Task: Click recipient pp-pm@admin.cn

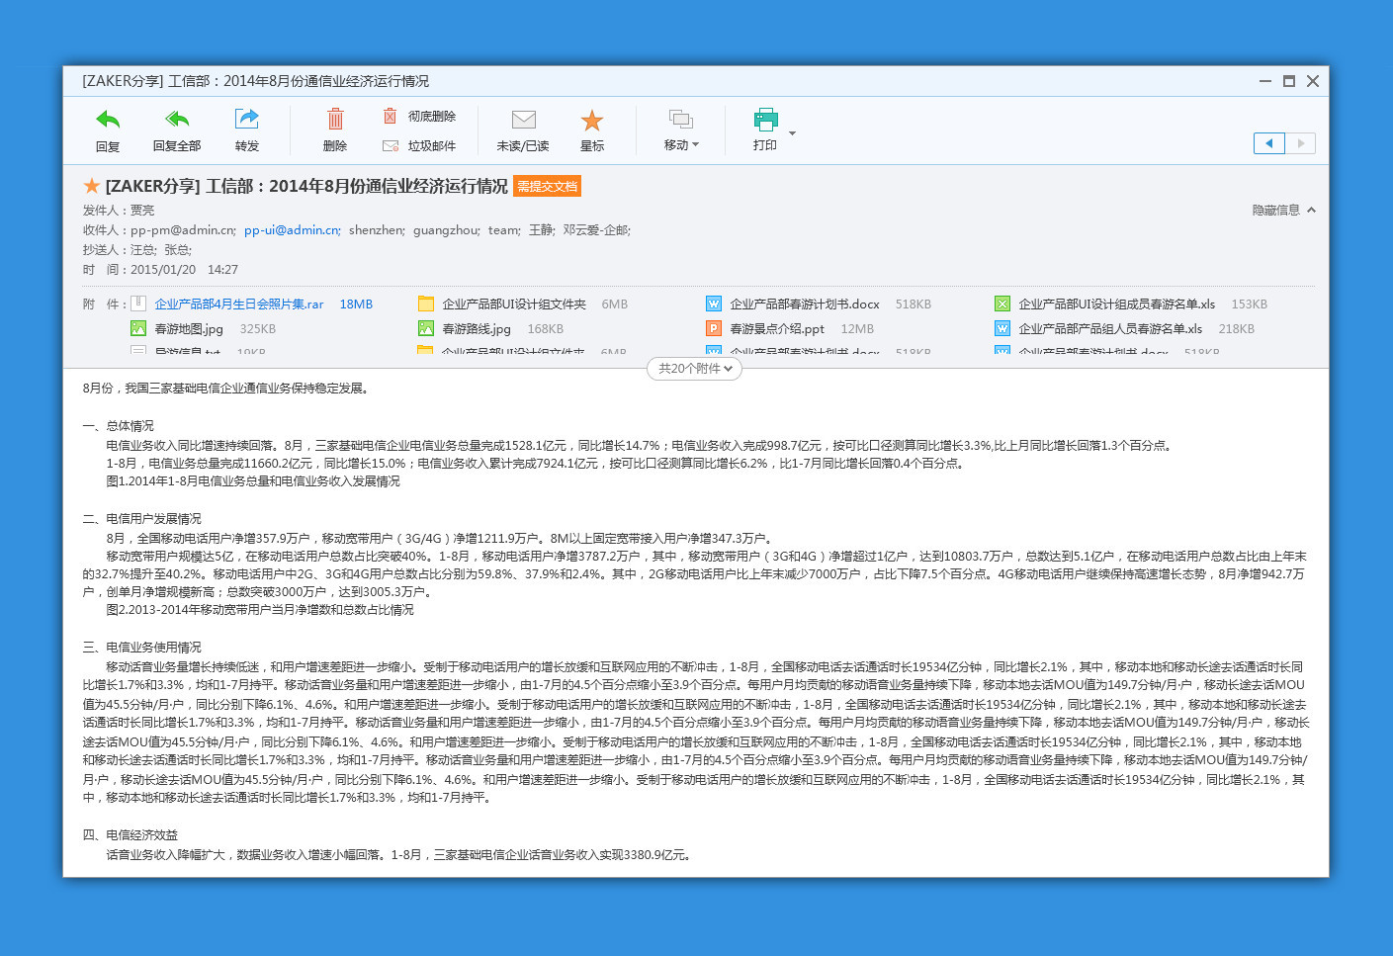Action: 183,230
